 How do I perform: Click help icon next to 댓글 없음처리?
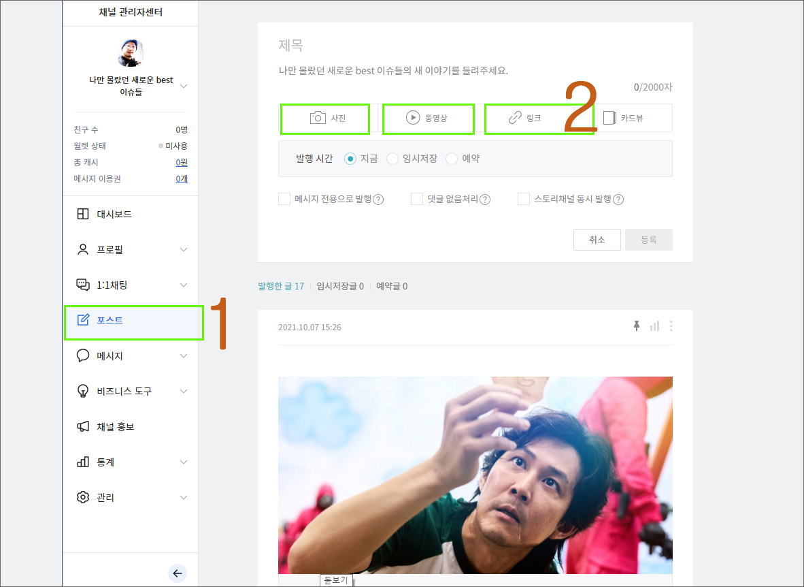[x=484, y=200]
